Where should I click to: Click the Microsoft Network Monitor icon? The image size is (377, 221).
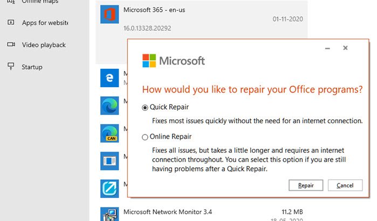[x=109, y=214]
